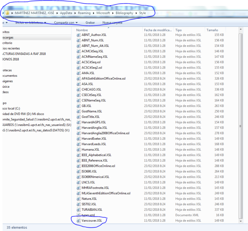Sort by 'Fecha de modificación' column header

pyautogui.click(x=158, y=30)
